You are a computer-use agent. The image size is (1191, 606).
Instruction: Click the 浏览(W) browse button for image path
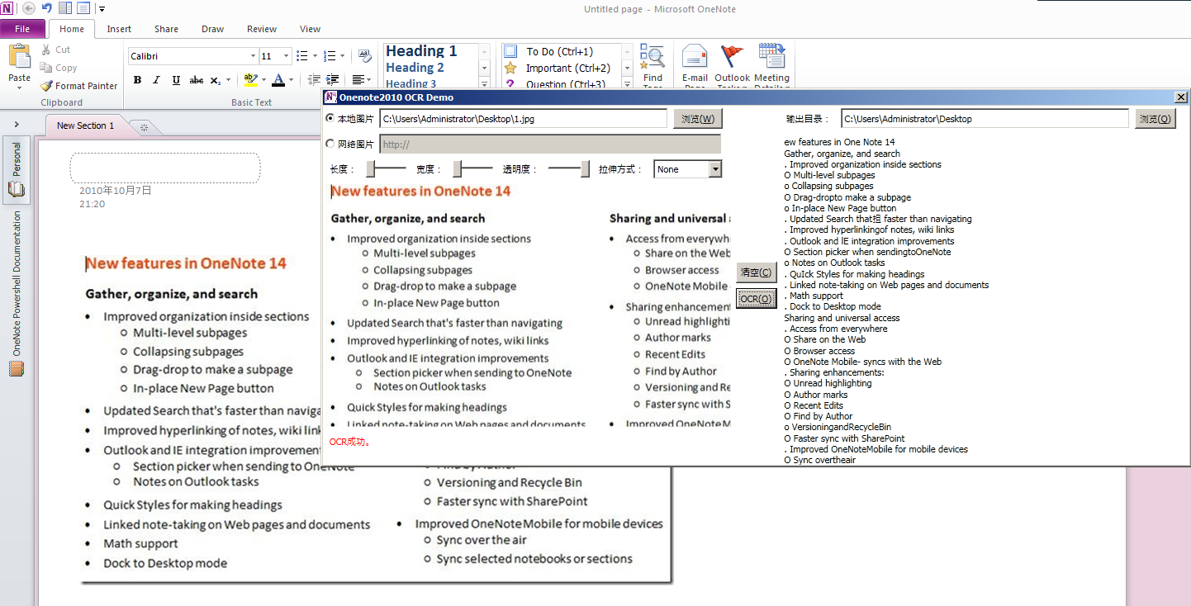[698, 119]
